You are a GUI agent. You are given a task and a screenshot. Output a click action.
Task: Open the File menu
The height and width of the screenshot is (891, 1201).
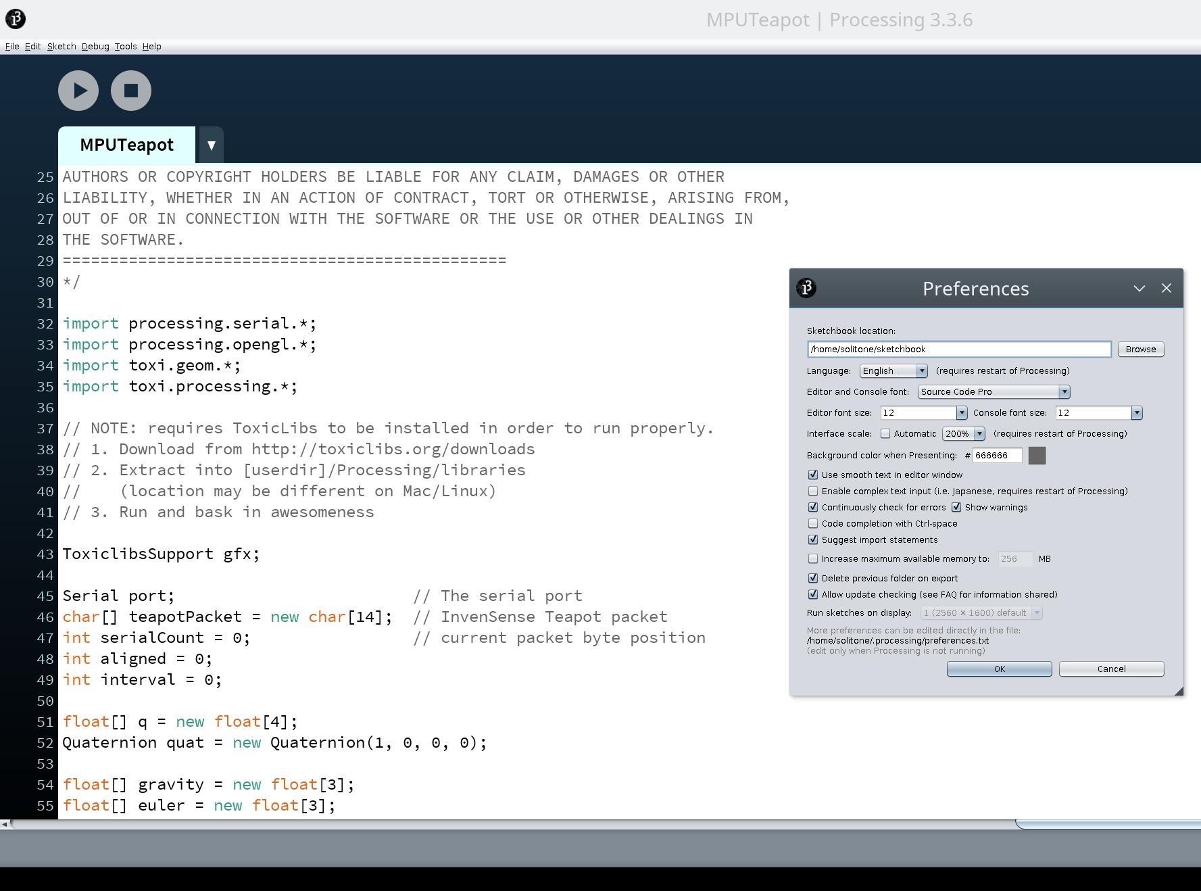[x=12, y=46]
